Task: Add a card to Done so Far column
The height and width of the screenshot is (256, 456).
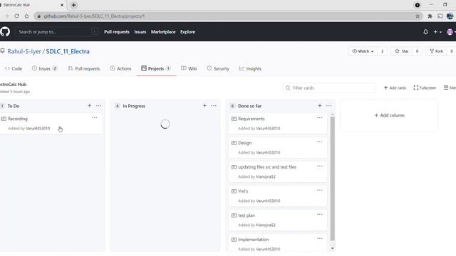Action: [320, 106]
